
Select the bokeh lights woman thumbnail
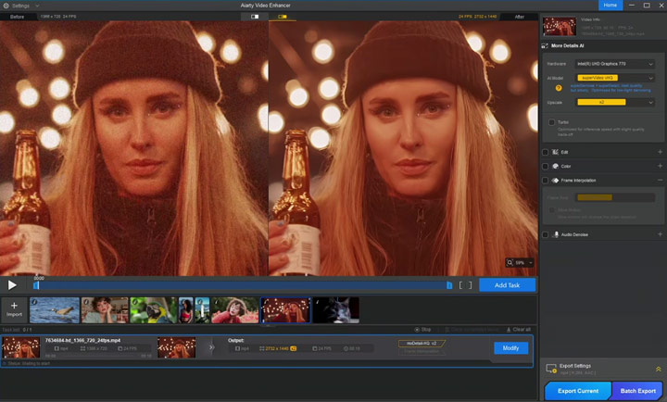point(285,310)
